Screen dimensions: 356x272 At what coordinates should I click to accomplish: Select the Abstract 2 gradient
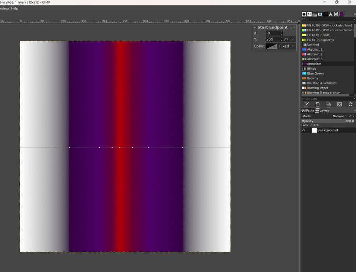pyautogui.click(x=327, y=54)
